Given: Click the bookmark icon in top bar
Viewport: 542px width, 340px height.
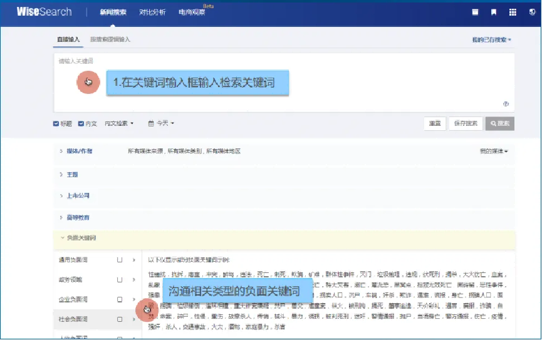Looking at the screenshot, I should point(494,12).
